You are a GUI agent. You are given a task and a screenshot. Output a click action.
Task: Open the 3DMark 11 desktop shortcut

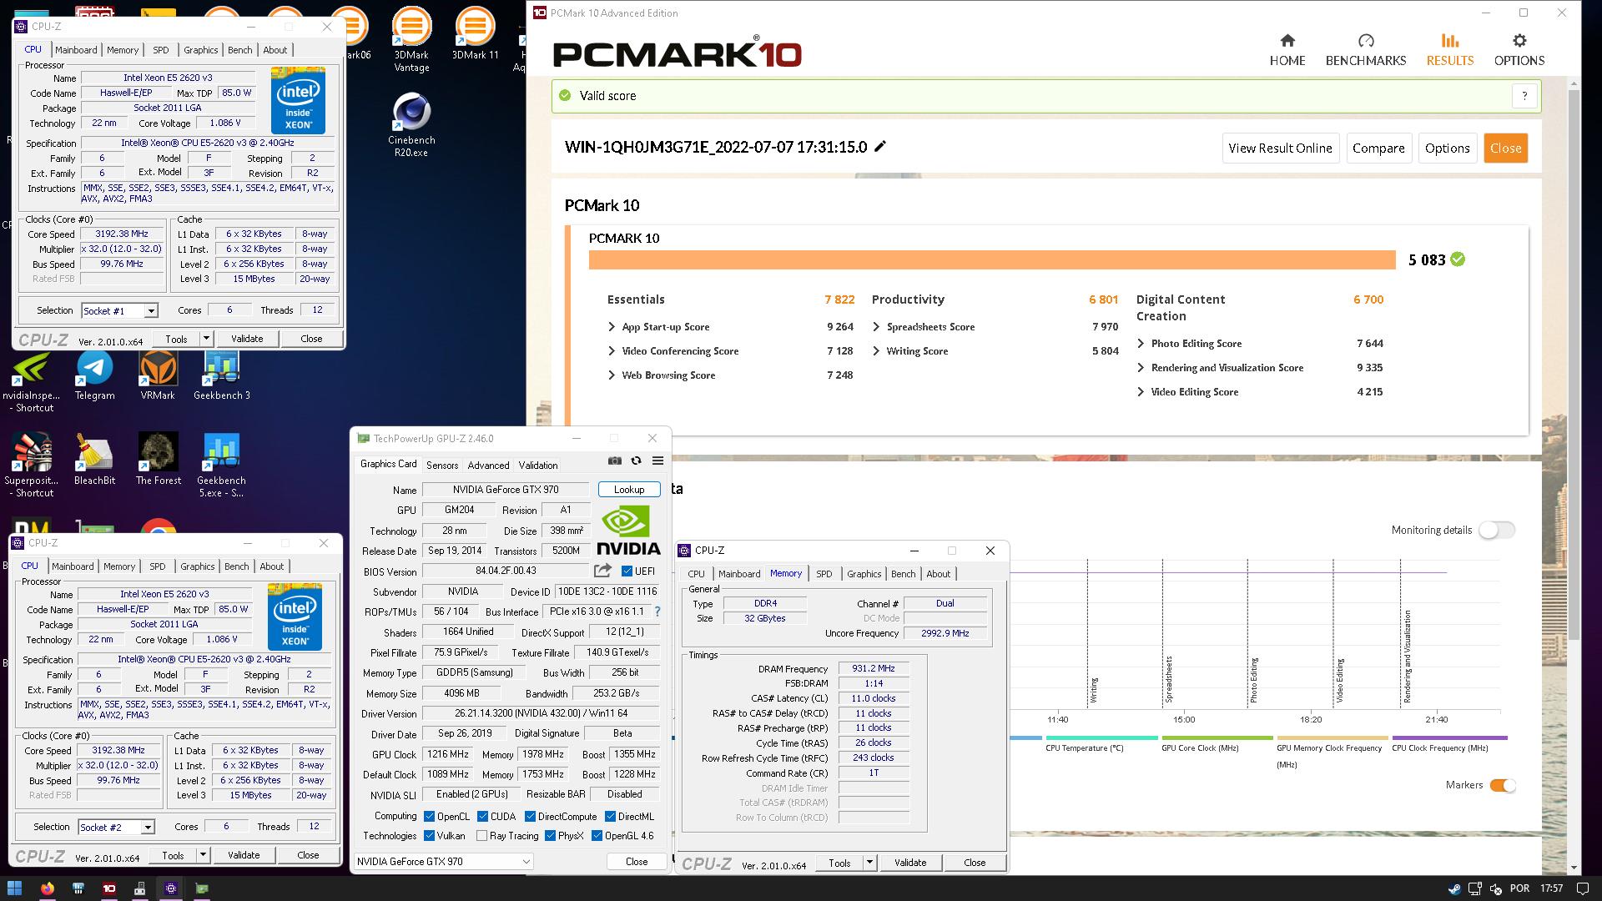pyautogui.click(x=475, y=33)
